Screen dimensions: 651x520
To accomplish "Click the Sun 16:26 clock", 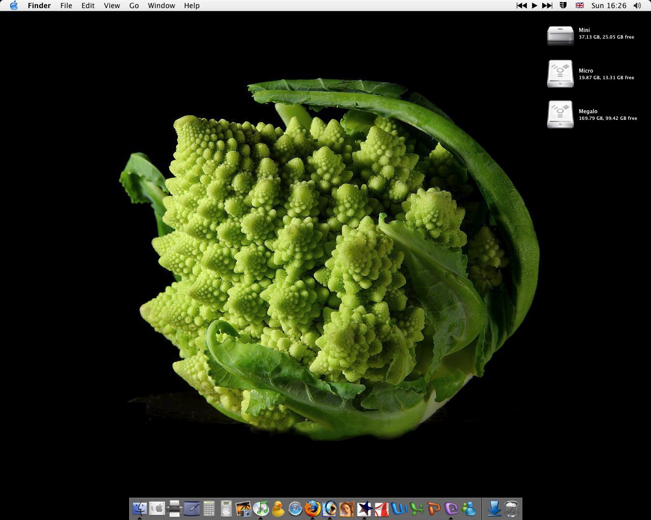I will point(609,6).
